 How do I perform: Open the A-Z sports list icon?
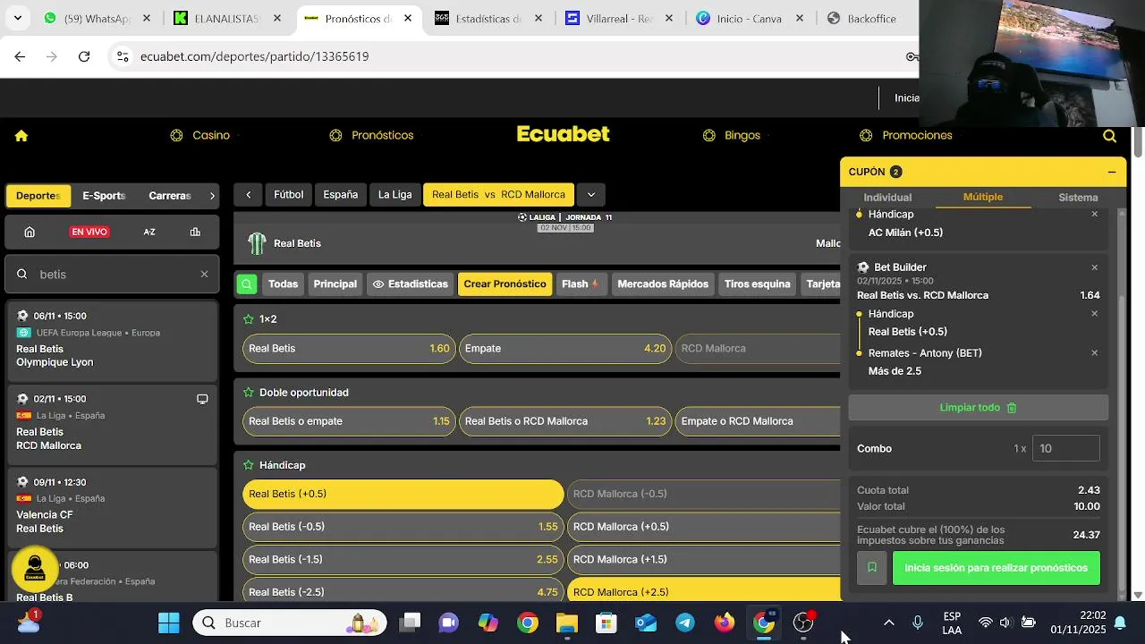(149, 232)
